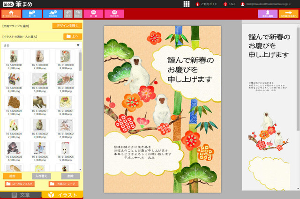Open the apps grid icon

pos(187,4)
